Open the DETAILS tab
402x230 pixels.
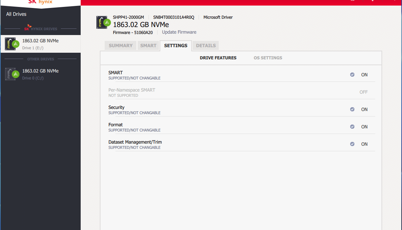point(206,45)
